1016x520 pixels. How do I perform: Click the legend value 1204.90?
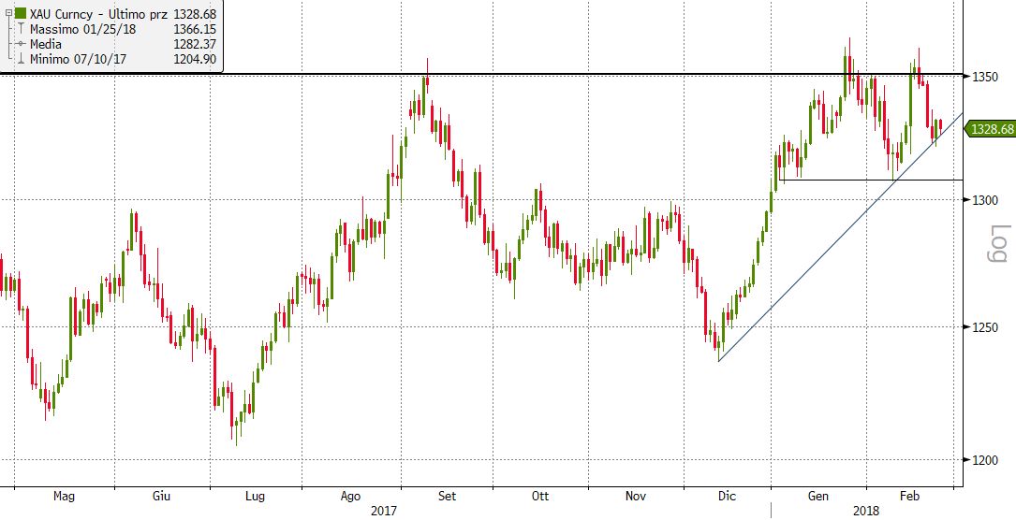pos(195,59)
